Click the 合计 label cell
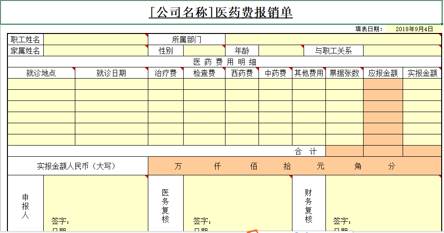Screen dimensions: 444x233 (x=306, y=151)
